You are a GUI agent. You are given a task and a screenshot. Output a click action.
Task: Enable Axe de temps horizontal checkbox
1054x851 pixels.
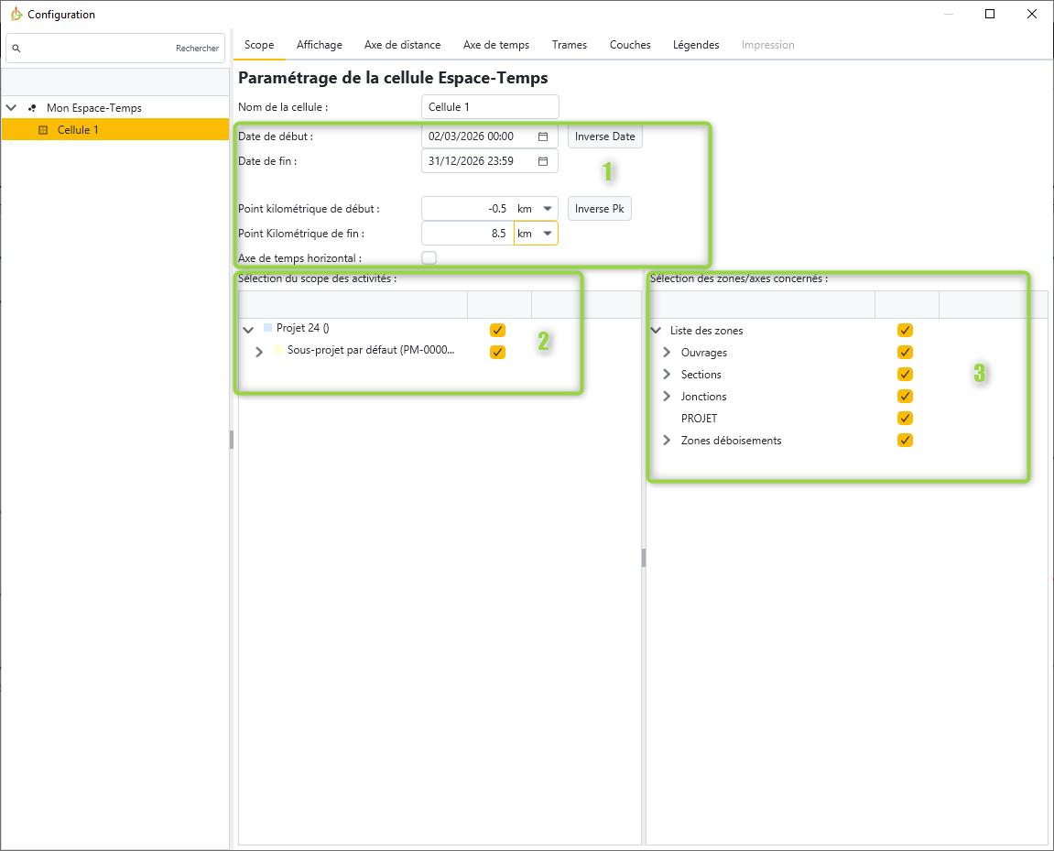(429, 258)
